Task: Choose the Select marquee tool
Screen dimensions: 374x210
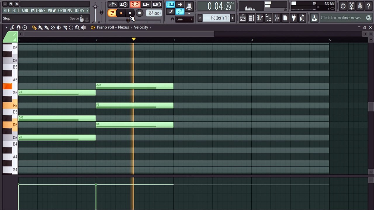Action: point(71,27)
